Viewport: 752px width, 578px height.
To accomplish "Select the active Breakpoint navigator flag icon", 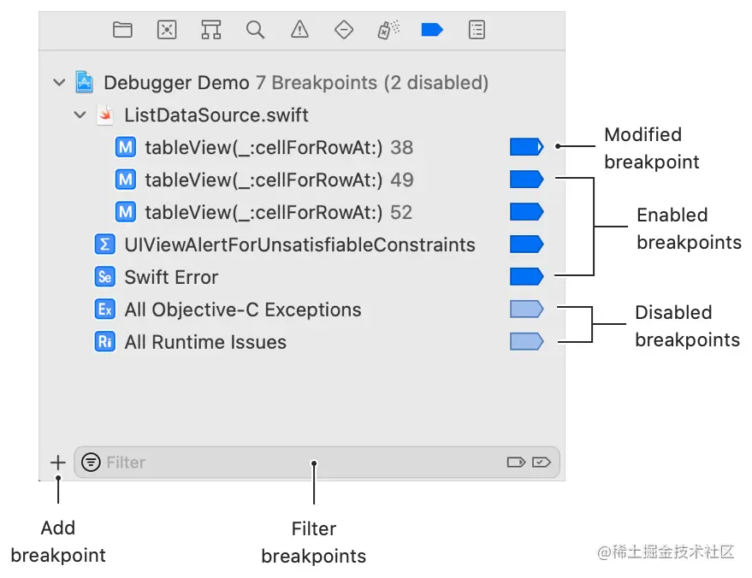I will (432, 30).
